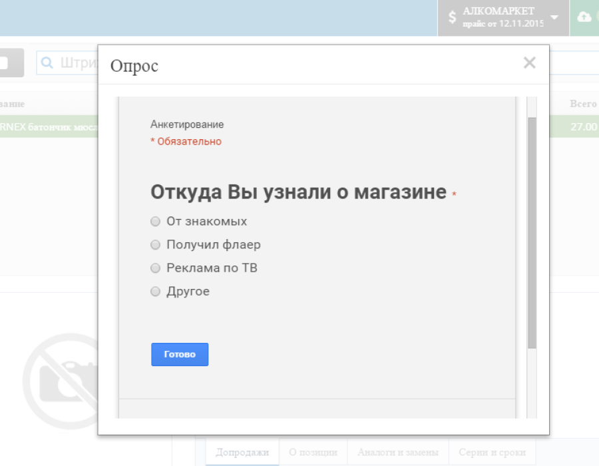Click the blue Готово button
The image size is (599, 466).
(x=180, y=354)
